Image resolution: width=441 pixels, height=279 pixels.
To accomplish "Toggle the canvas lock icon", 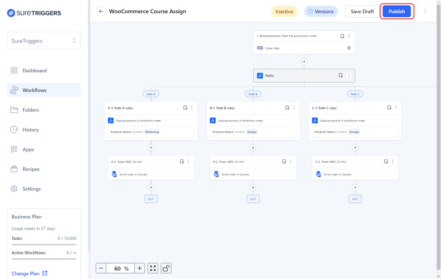I will point(166,268).
